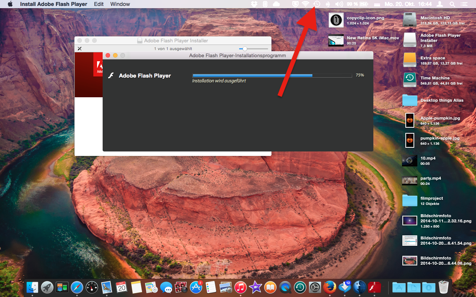Open Calendar from the Dock

122,287
